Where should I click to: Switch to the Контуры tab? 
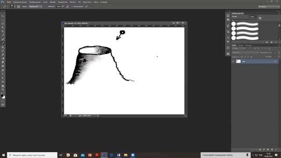coord(249,45)
